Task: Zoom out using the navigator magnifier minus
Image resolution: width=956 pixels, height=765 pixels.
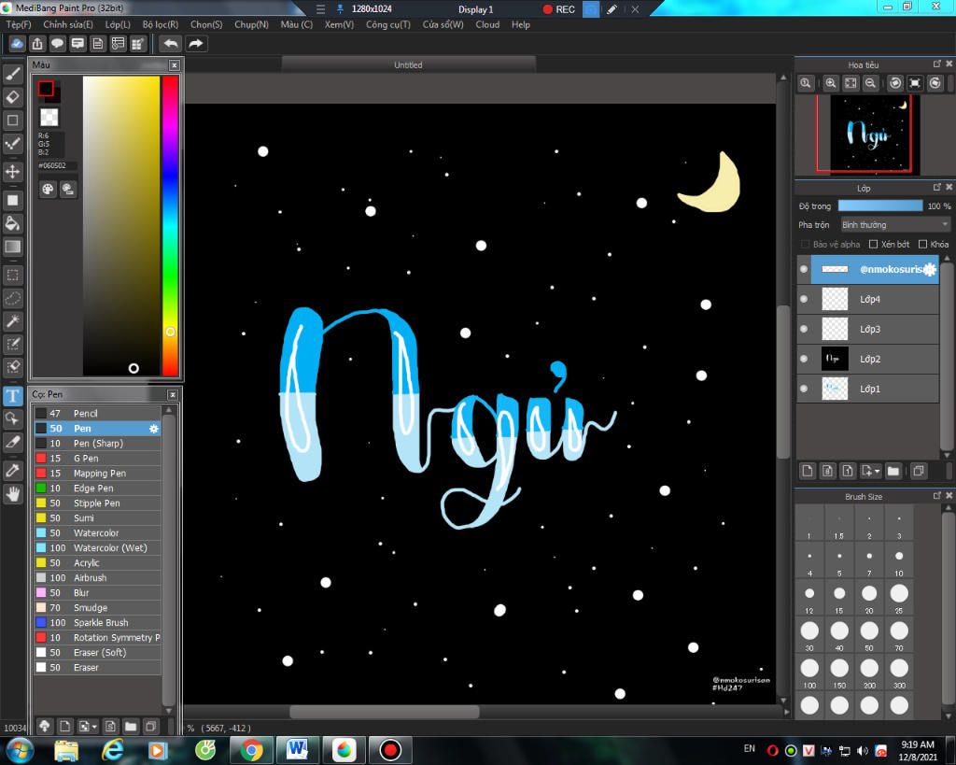Action: pyautogui.click(x=871, y=83)
